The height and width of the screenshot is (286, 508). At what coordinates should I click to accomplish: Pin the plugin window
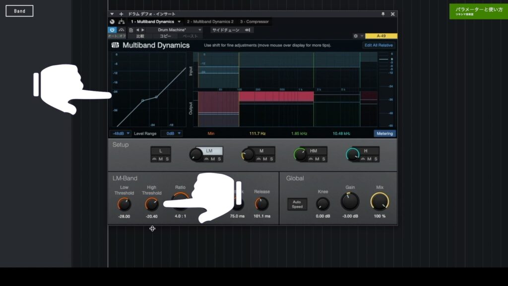click(383, 14)
